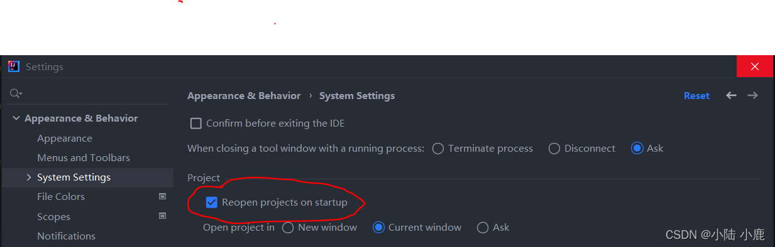775x247 pixels.
Task: Collapse the Appearance & Behavior tree section
Action: point(16,118)
